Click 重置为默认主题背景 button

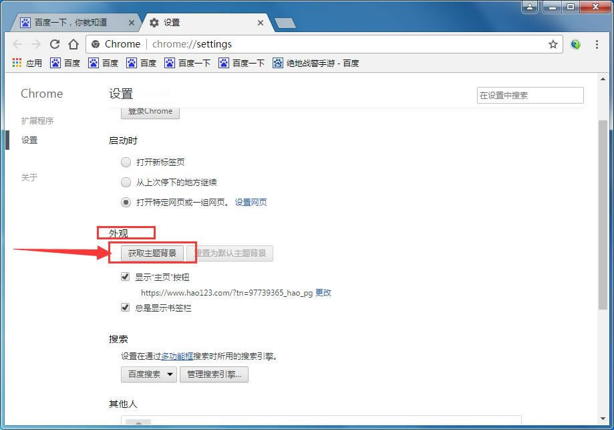(231, 253)
